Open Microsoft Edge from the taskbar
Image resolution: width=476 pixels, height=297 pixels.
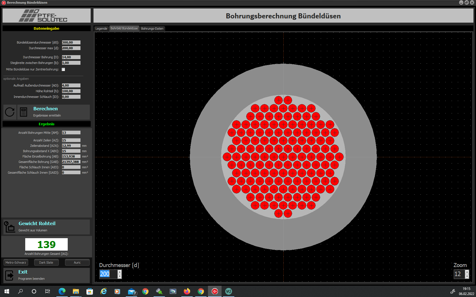[x=62, y=291]
